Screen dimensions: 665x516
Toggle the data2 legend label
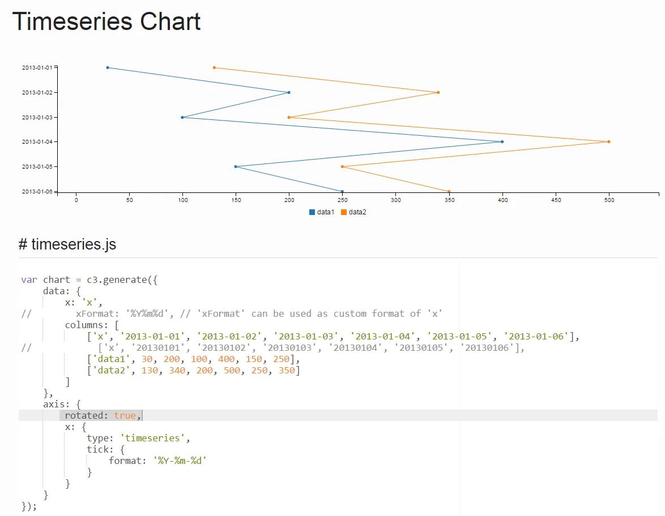coord(357,212)
